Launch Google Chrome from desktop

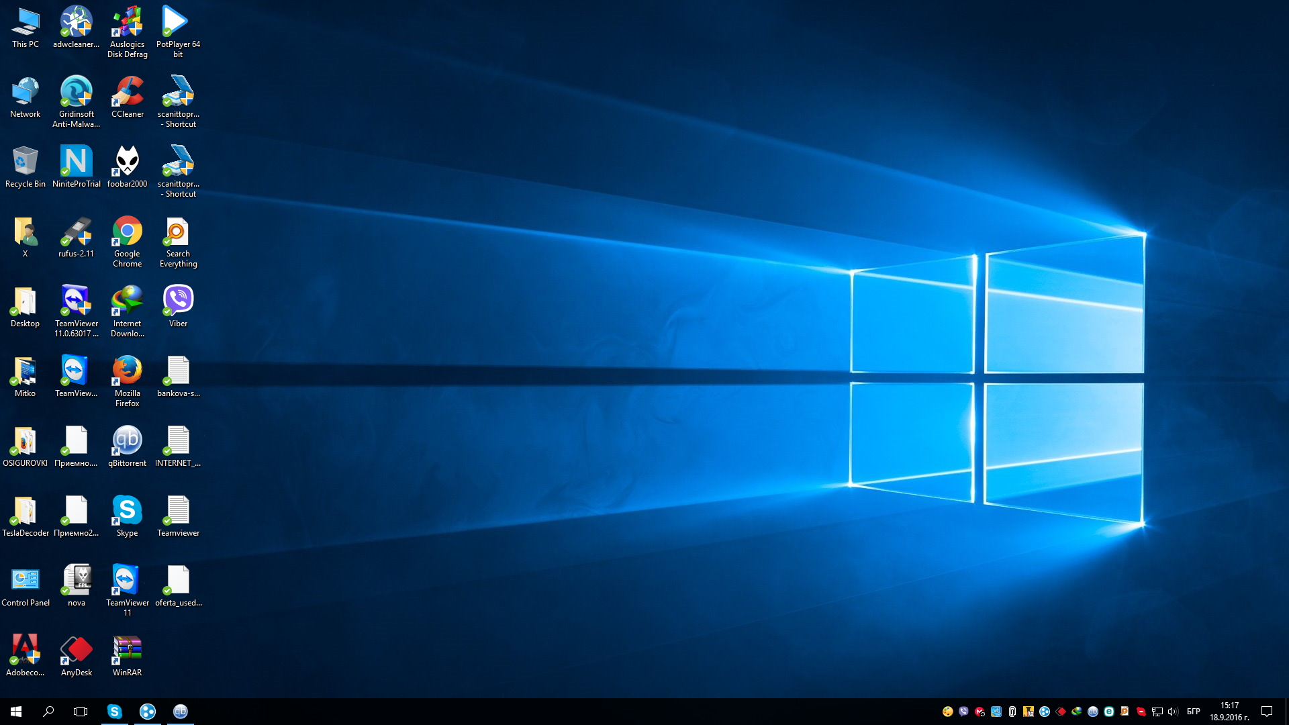coord(128,242)
